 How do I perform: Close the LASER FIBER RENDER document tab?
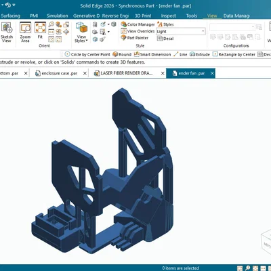163,73
